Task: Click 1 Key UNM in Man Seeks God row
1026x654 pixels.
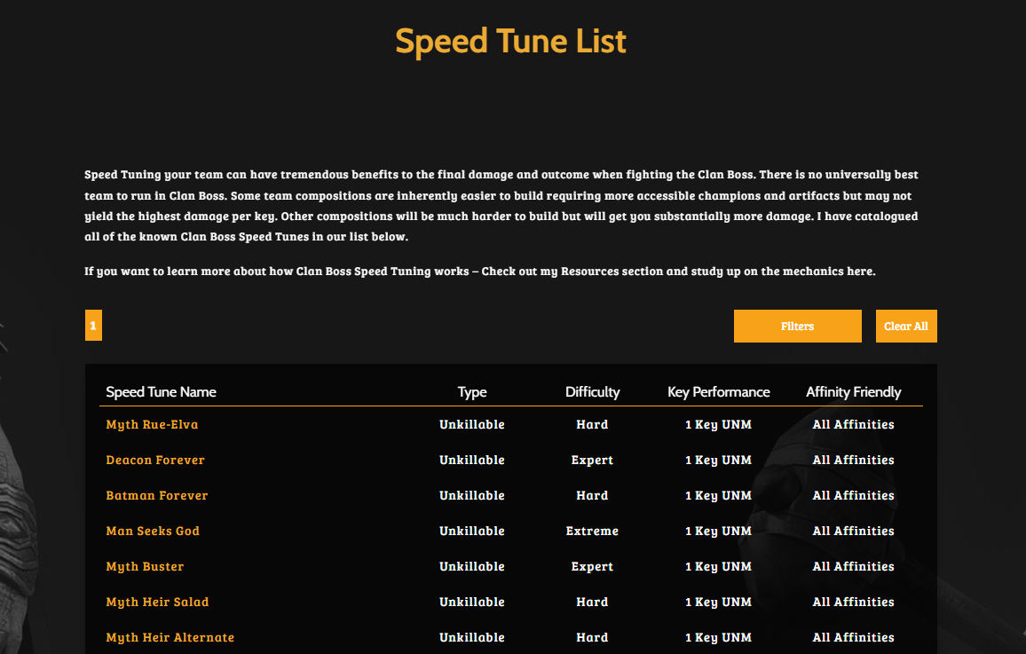Action: pos(718,531)
